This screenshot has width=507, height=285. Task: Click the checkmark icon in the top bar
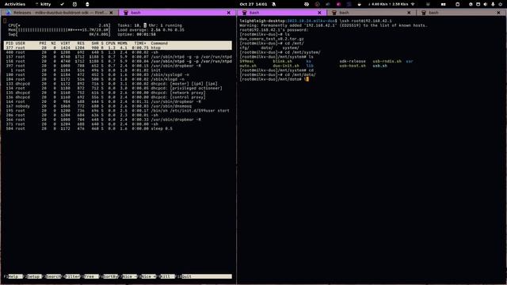tap(62, 4)
